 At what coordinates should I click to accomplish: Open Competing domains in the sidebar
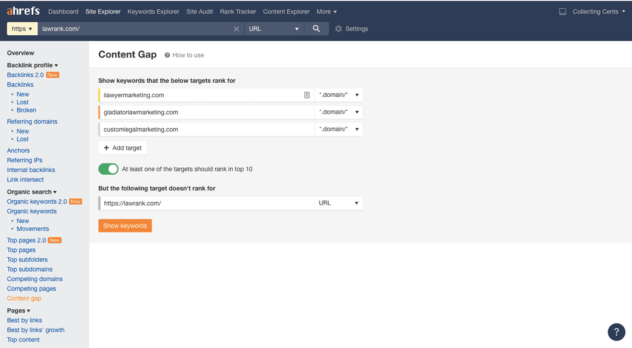(x=34, y=279)
